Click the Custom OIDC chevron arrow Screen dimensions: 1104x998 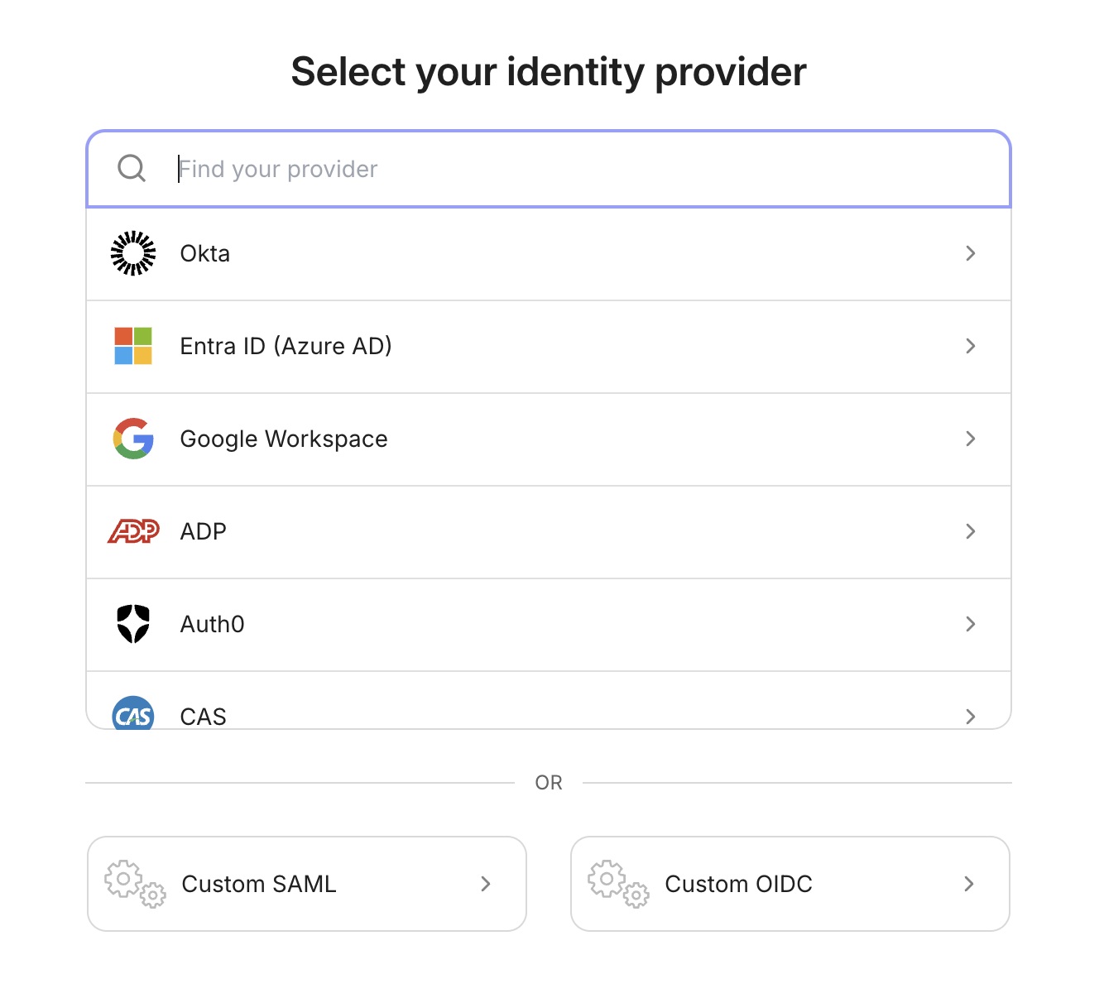tap(968, 884)
